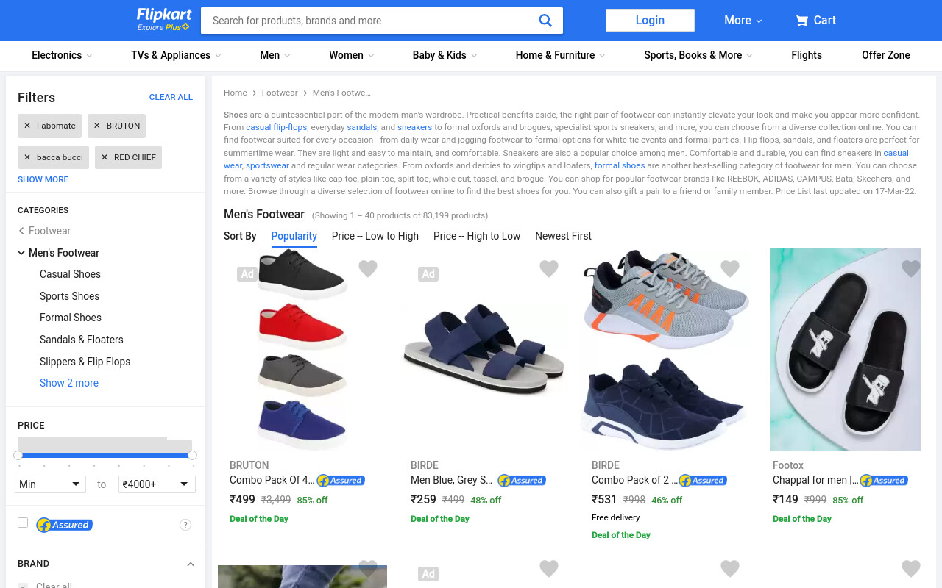Select Casual Shoes category
Viewport: 942px width, 588px height.
coord(70,274)
